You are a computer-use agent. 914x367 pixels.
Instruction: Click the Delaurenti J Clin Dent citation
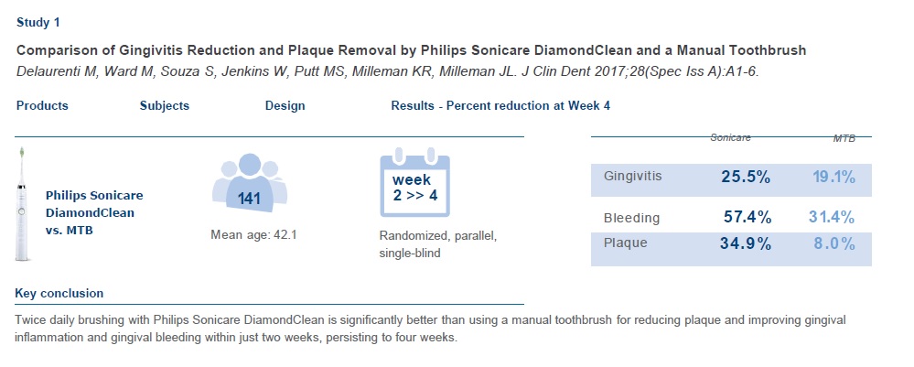tap(401, 70)
